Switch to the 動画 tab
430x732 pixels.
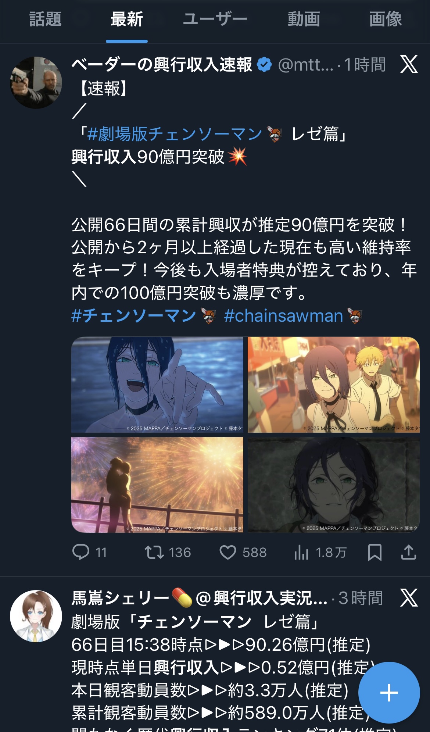click(304, 19)
